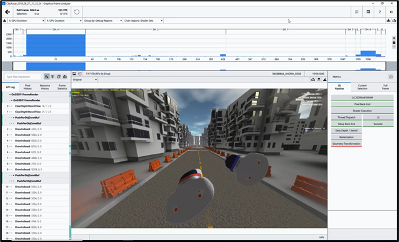
Task: Switch to the Resource History tab
Action: click(44, 87)
